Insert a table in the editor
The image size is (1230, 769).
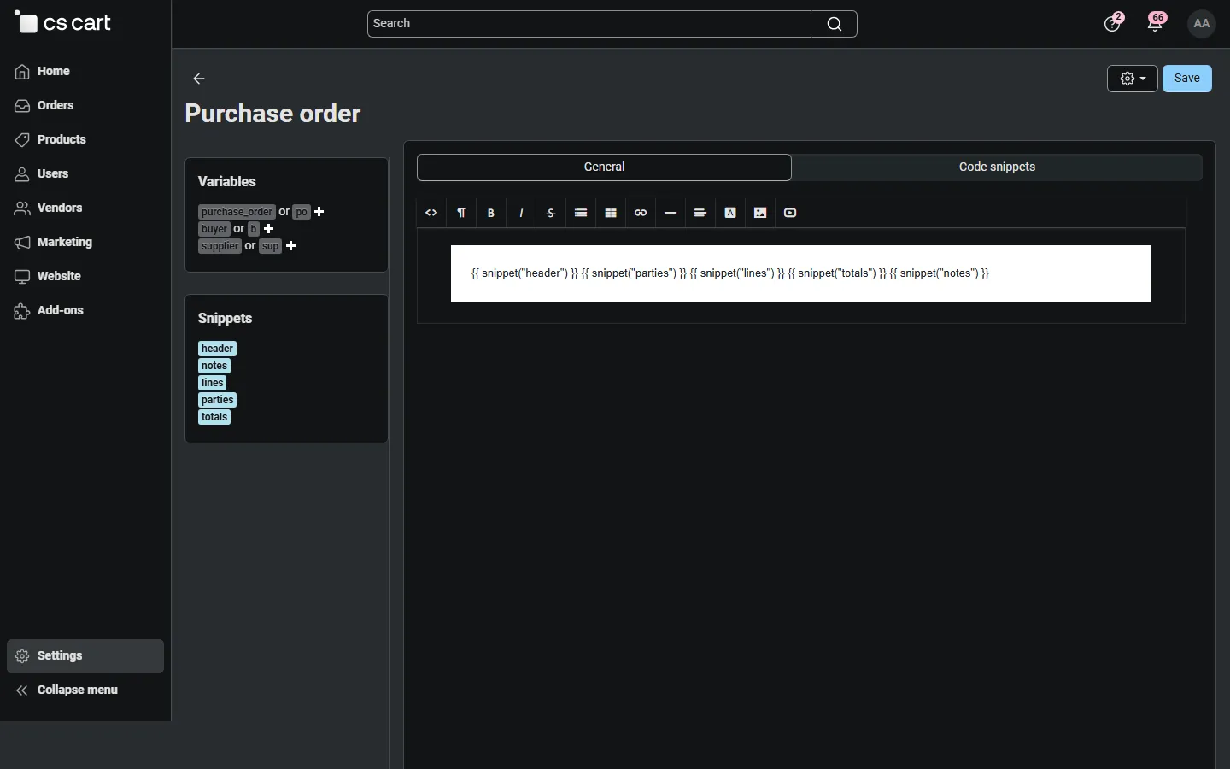[612, 213]
